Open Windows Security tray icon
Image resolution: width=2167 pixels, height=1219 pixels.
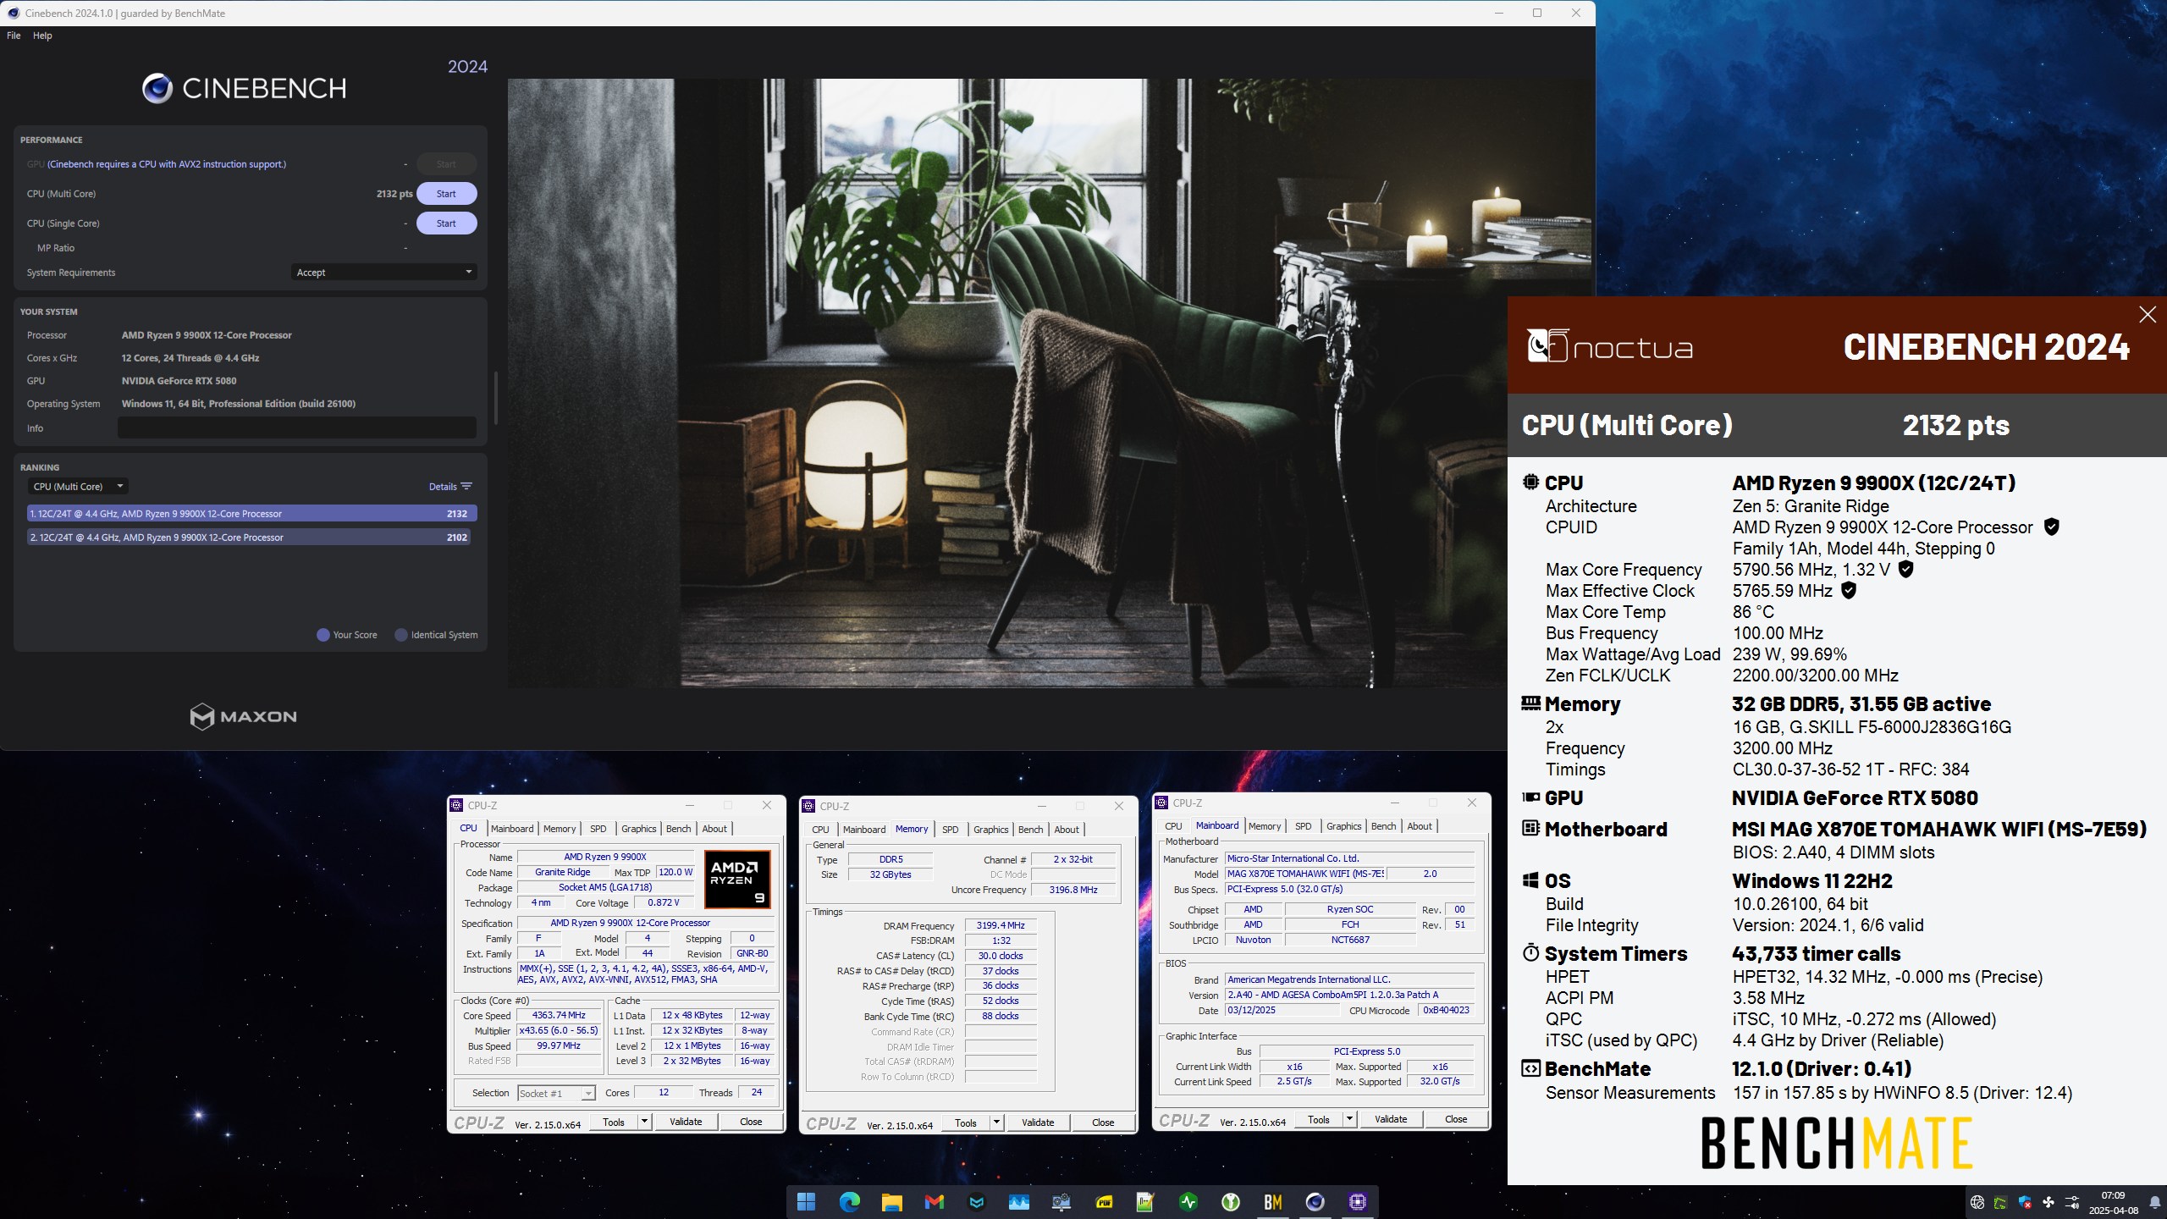pyautogui.click(x=2024, y=1202)
